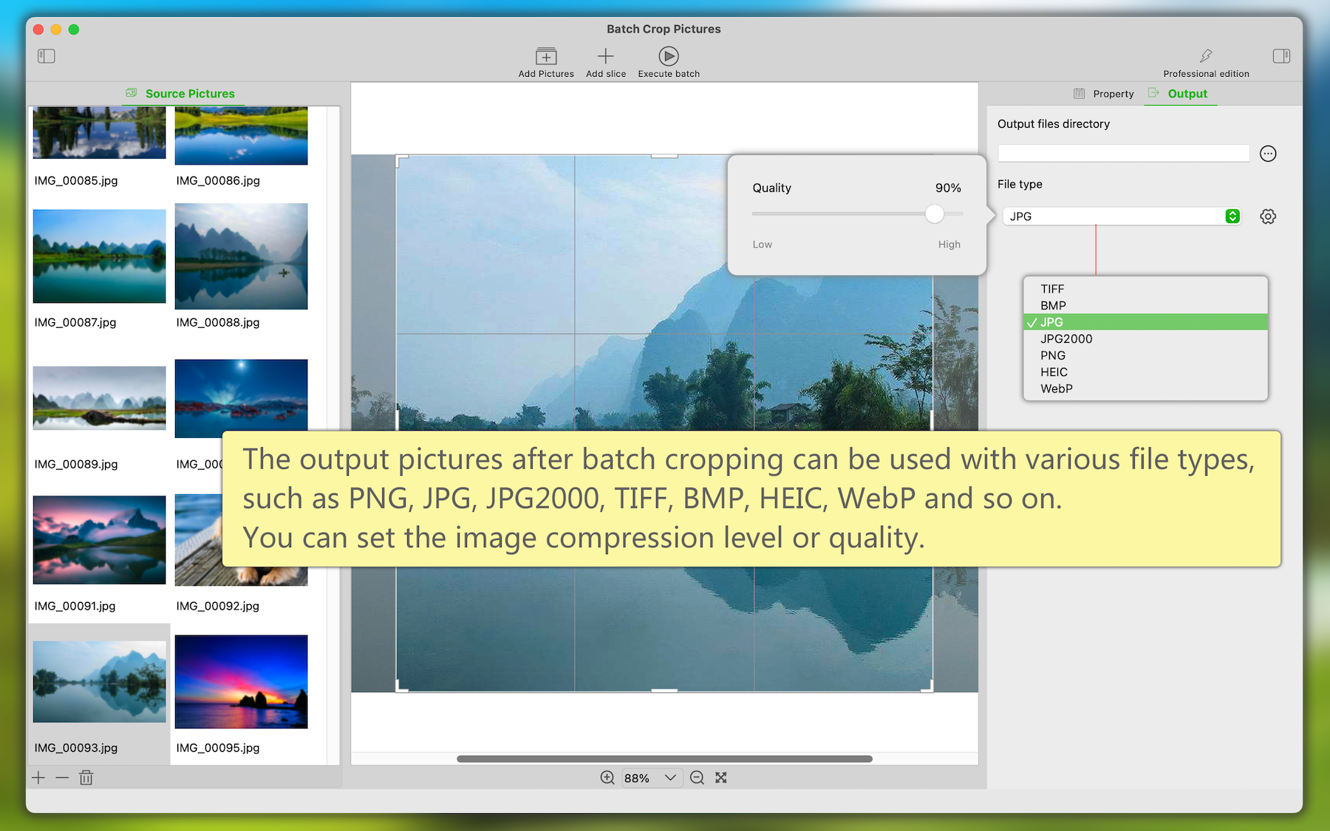Viewport: 1330px width, 831px height.
Task: Select the IMG_00085.jpg thumbnail
Action: (100, 133)
